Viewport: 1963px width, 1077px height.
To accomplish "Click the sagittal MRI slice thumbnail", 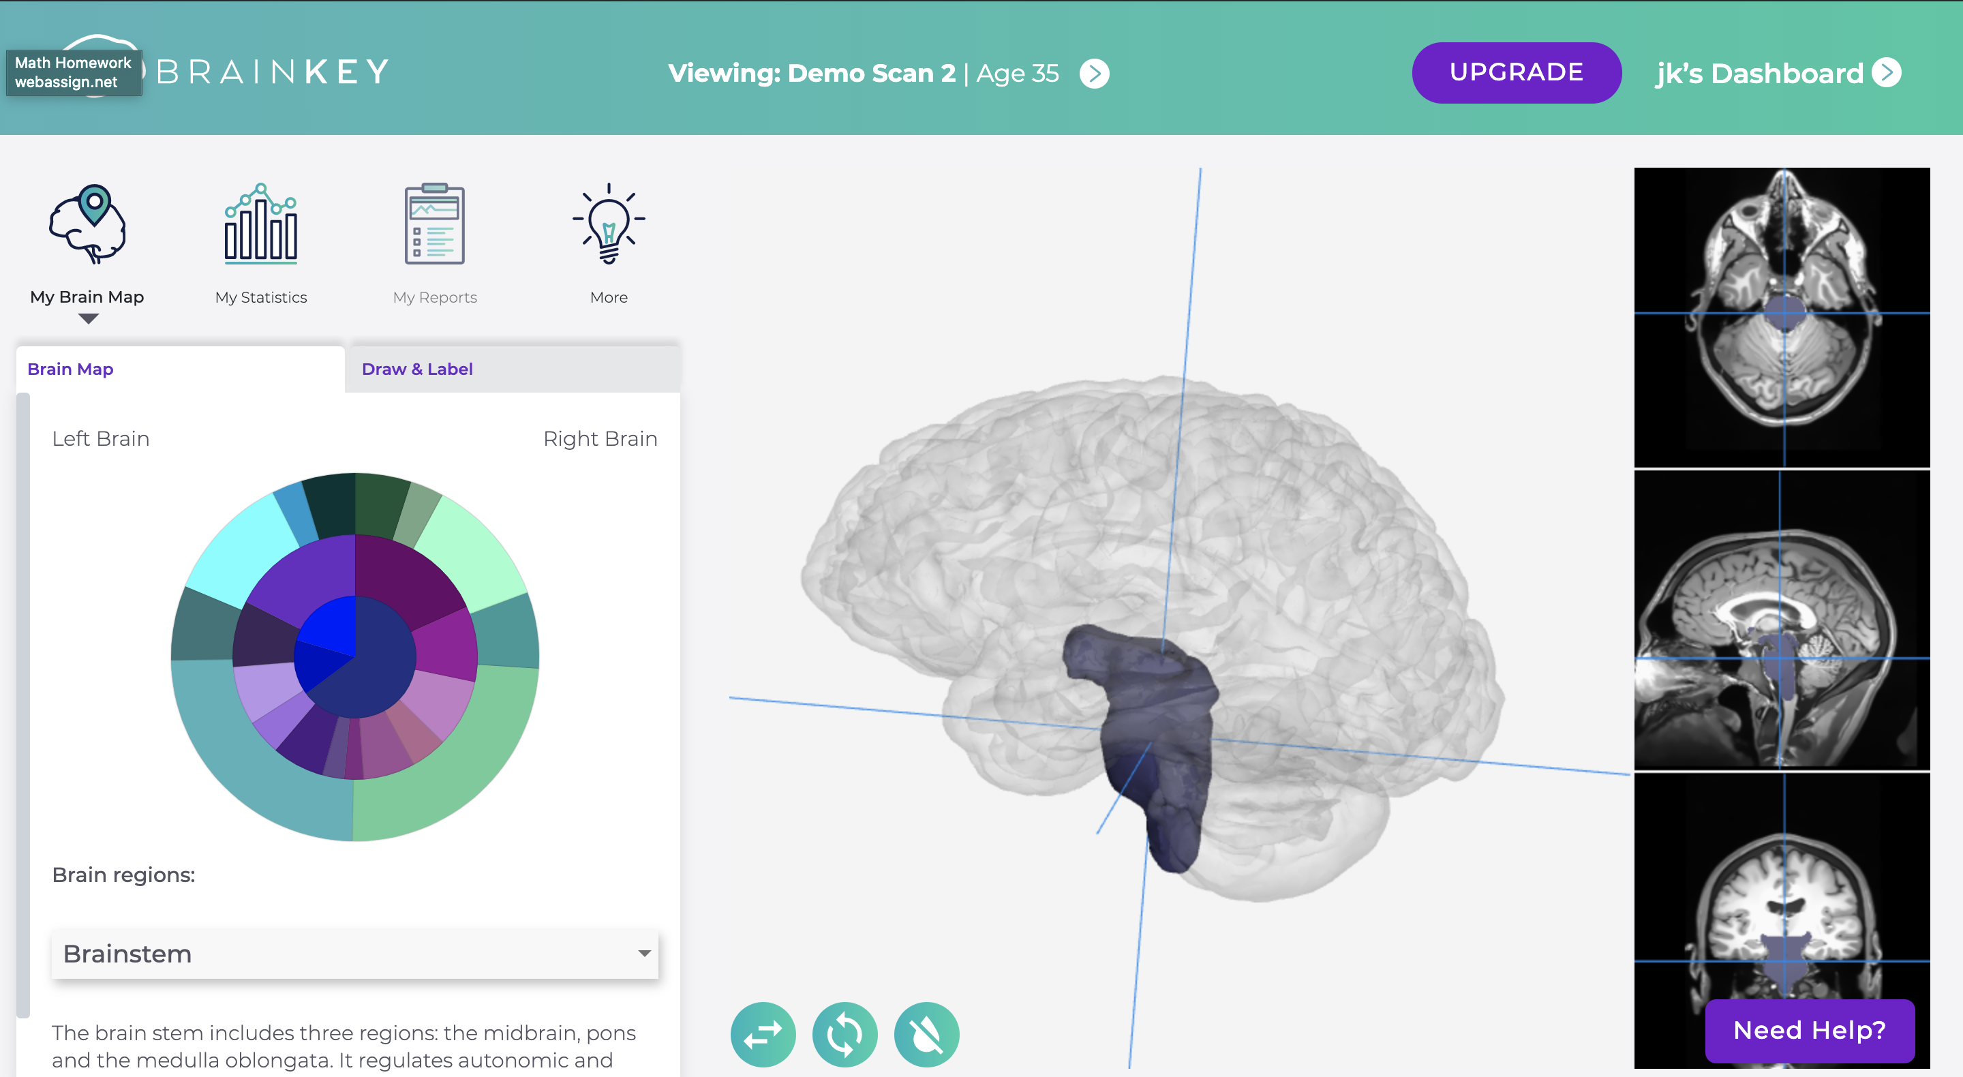I will coord(1782,620).
